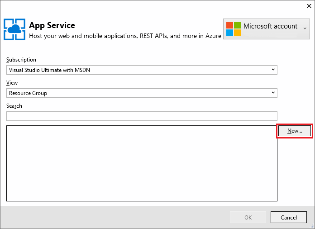Click inside the empty resource list box
Viewport: 315px width, 229px height.
[x=142, y=163]
